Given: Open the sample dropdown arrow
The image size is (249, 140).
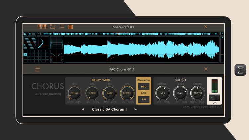Looking at the screenshot, I should [x=39, y=34].
